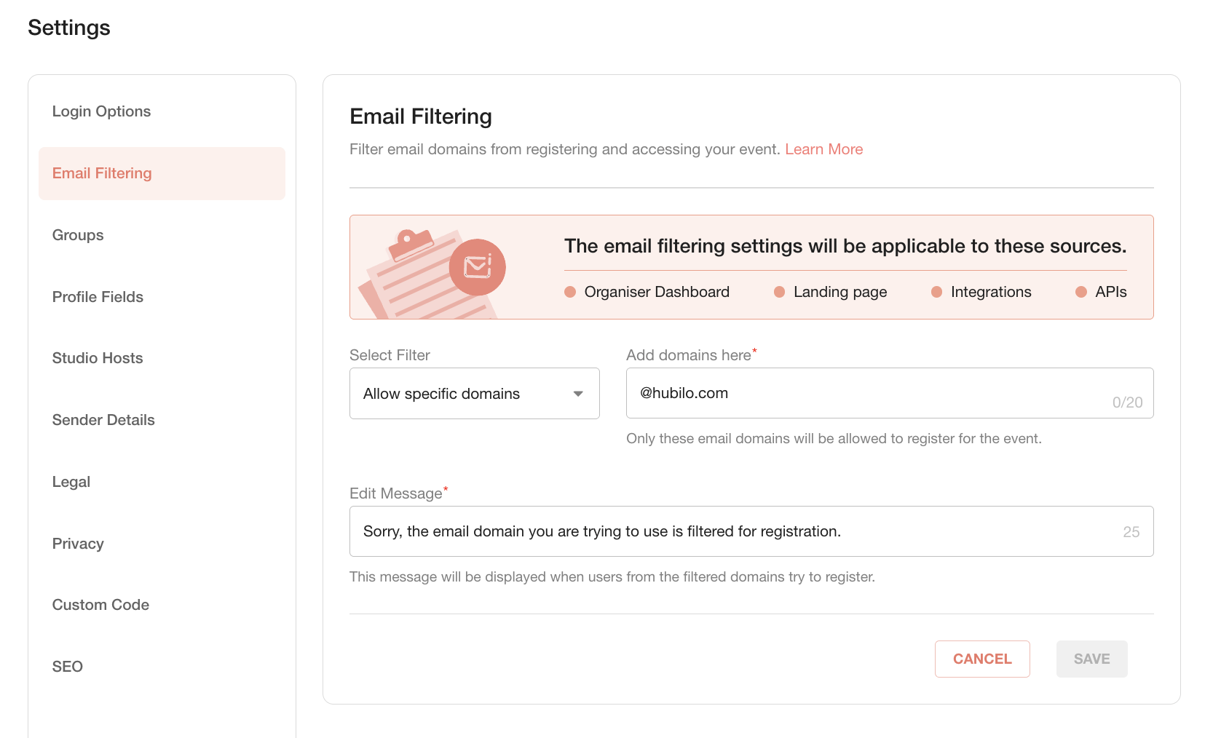Screen dimensions: 1213x738
Task: Open Privacy settings
Action: 78,544
